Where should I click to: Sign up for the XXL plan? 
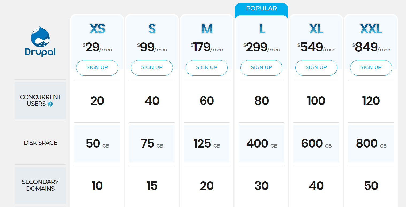pyautogui.click(x=371, y=68)
